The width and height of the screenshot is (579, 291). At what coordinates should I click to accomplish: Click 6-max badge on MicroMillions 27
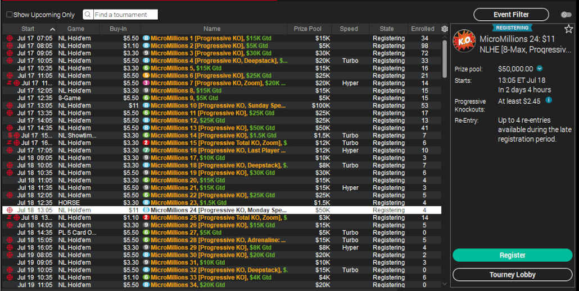(146, 233)
